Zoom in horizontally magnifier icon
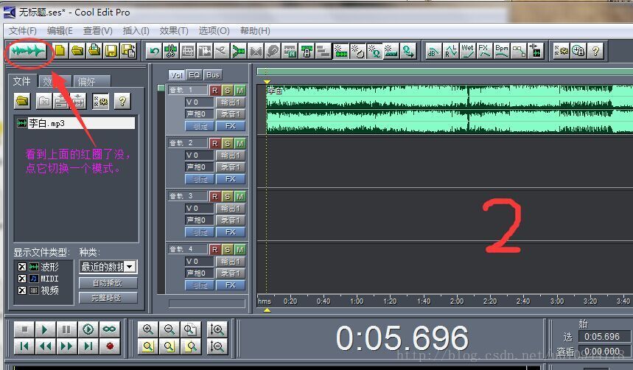 click(x=148, y=329)
